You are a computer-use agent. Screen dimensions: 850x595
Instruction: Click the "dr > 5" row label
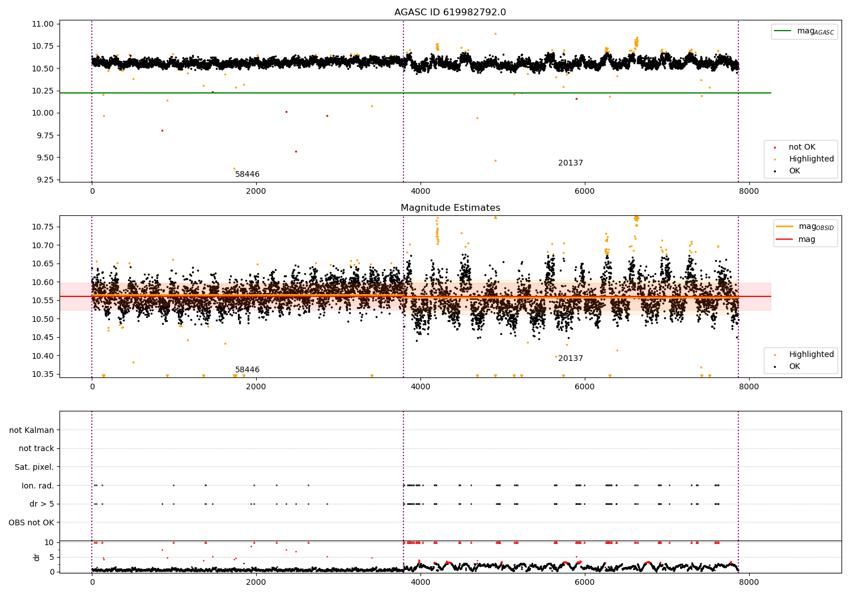click(x=42, y=504)
